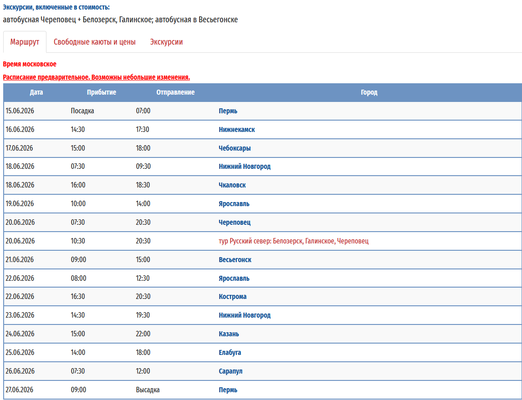This screenshot has height=400, width=522.
Task: Click Нижний Новгород in the 23.06.2026 row
Action: click(244, 315)
